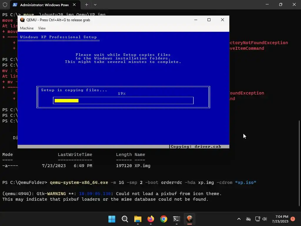The width and height of the screenshot is (301, 226).
Task: Restore down the Windows Terminal window
Action: [281, 4]
